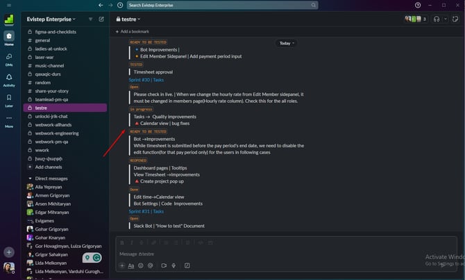Open the history clock icon
The image size is (465, 280).
coord(121,5)
